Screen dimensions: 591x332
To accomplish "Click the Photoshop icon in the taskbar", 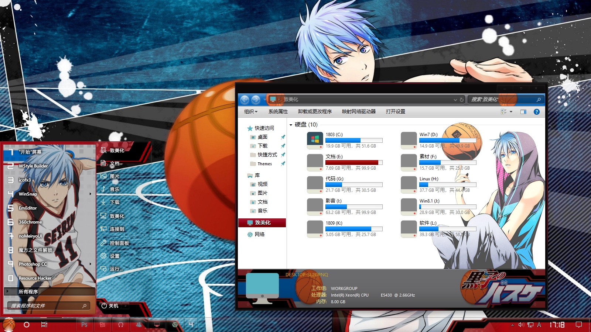I will tap(84, 325).
